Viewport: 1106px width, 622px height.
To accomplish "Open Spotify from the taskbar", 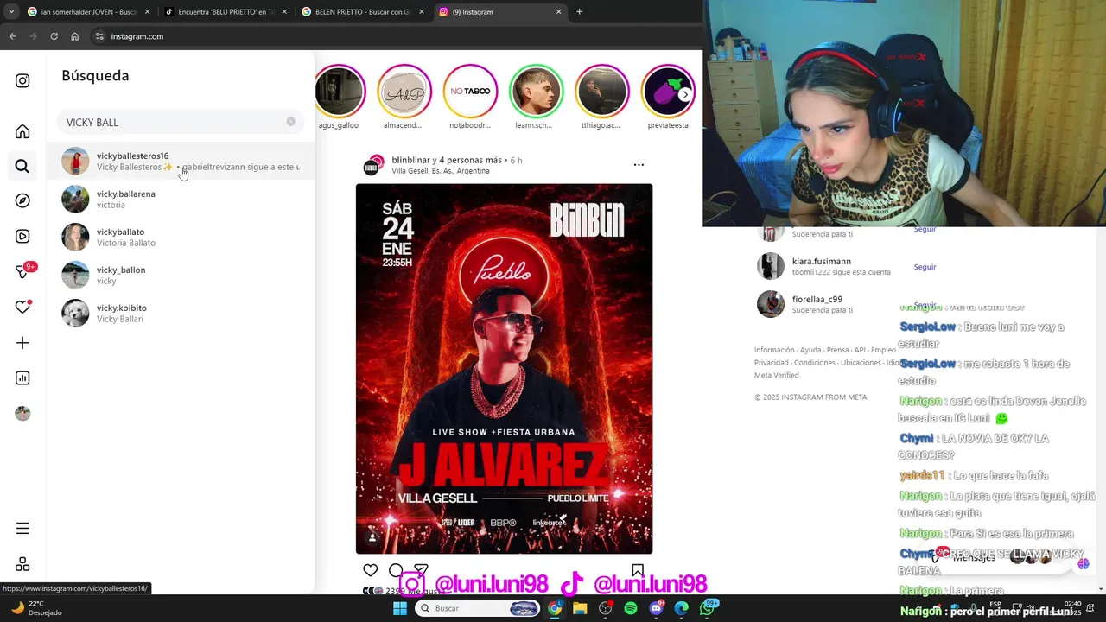I will [x=631, y=608].
